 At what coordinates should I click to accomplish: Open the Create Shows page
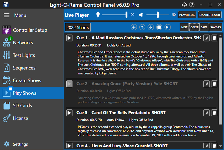click(32, 80)
